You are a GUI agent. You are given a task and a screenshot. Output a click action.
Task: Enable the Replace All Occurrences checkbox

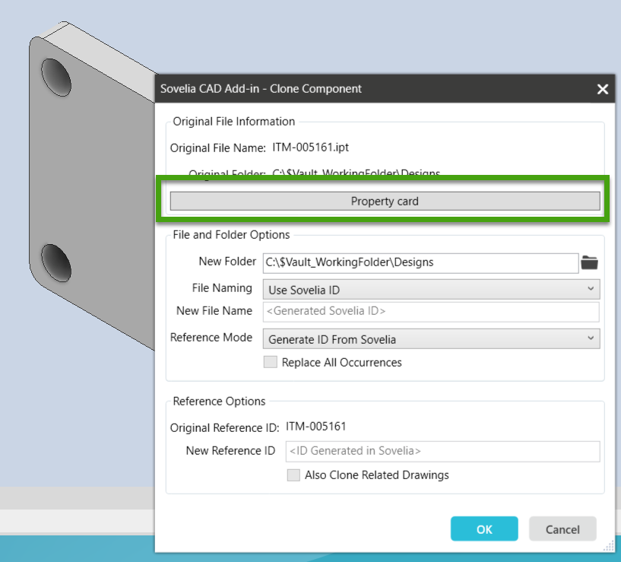(x=271, y=362)
